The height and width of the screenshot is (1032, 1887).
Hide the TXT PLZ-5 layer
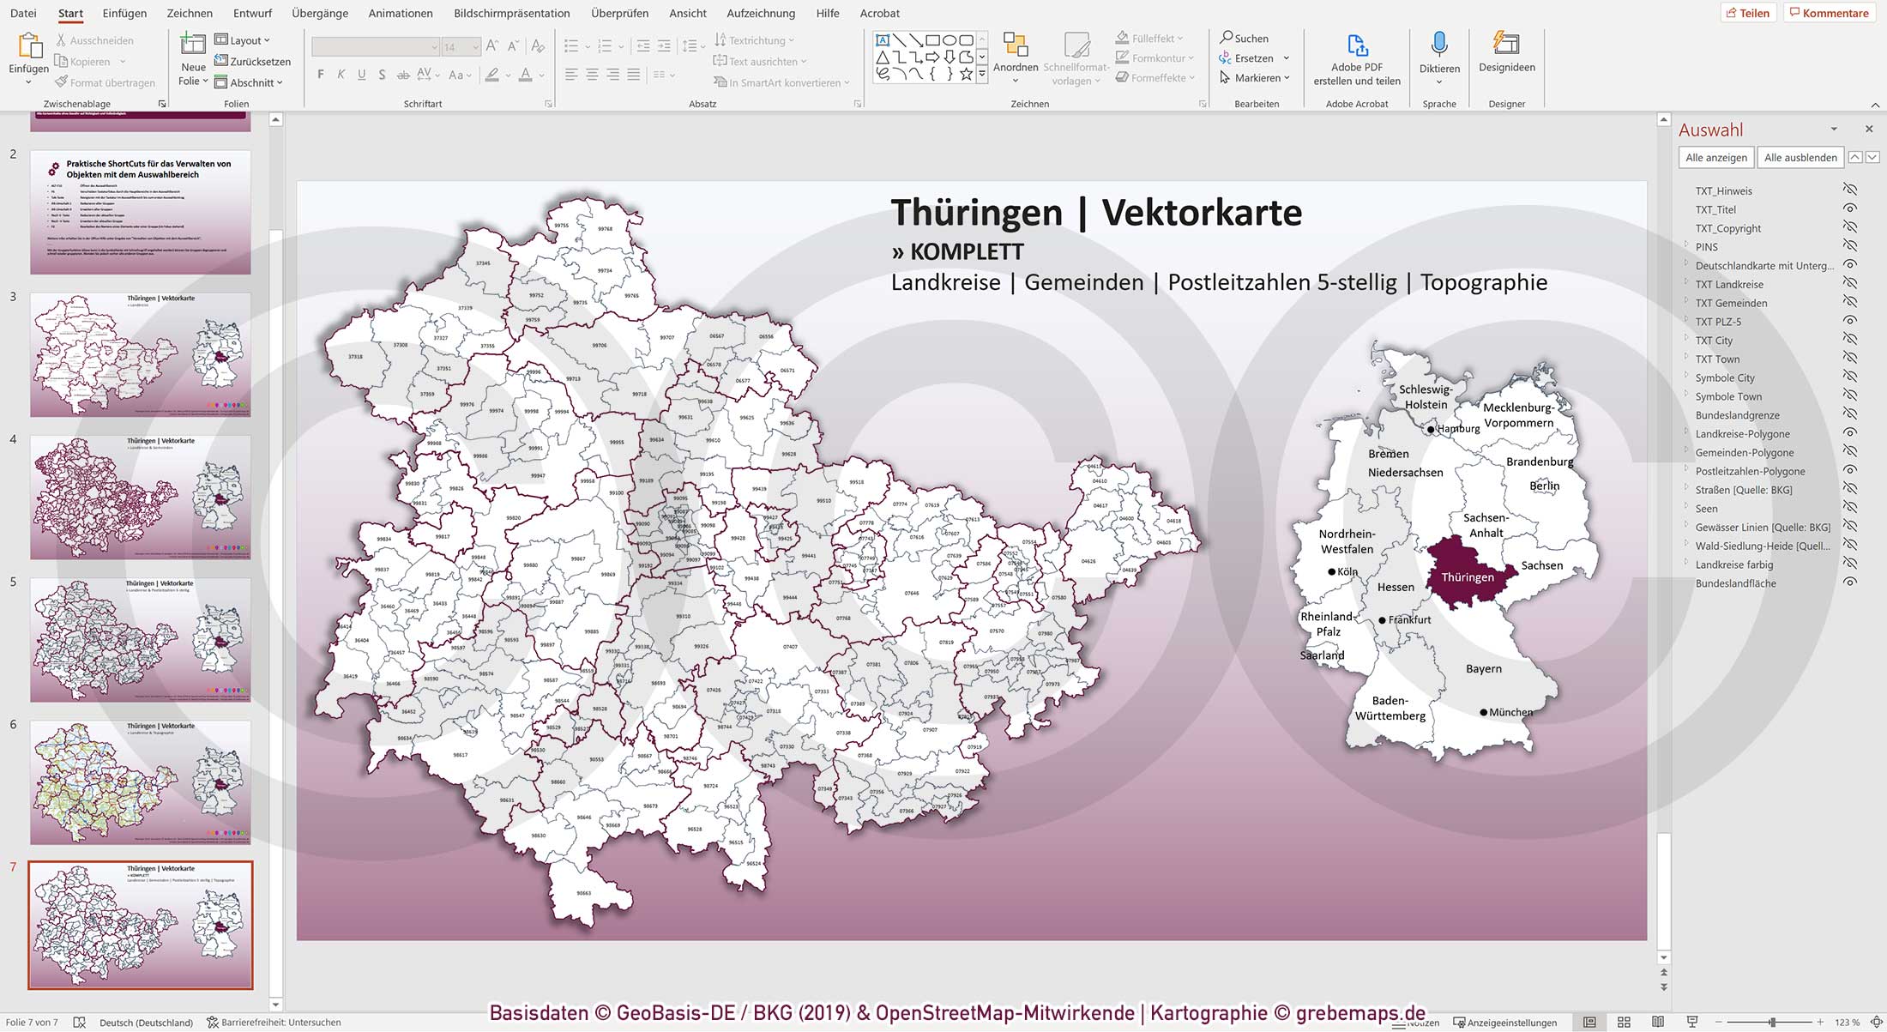1850,321
